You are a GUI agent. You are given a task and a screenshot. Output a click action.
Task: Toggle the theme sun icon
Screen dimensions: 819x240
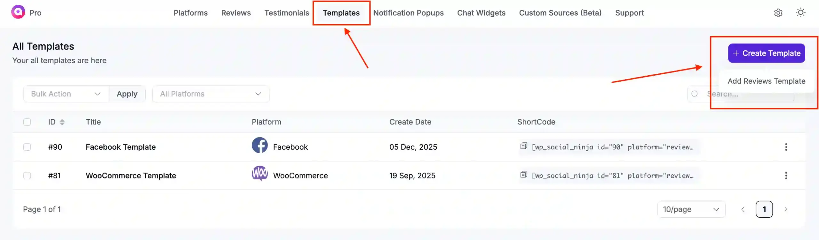(x=801, y=13)
